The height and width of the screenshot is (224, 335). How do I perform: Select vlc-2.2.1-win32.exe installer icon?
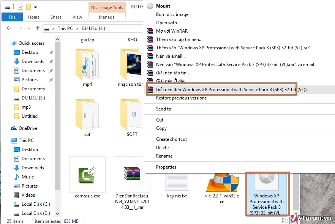pos(222,183)
